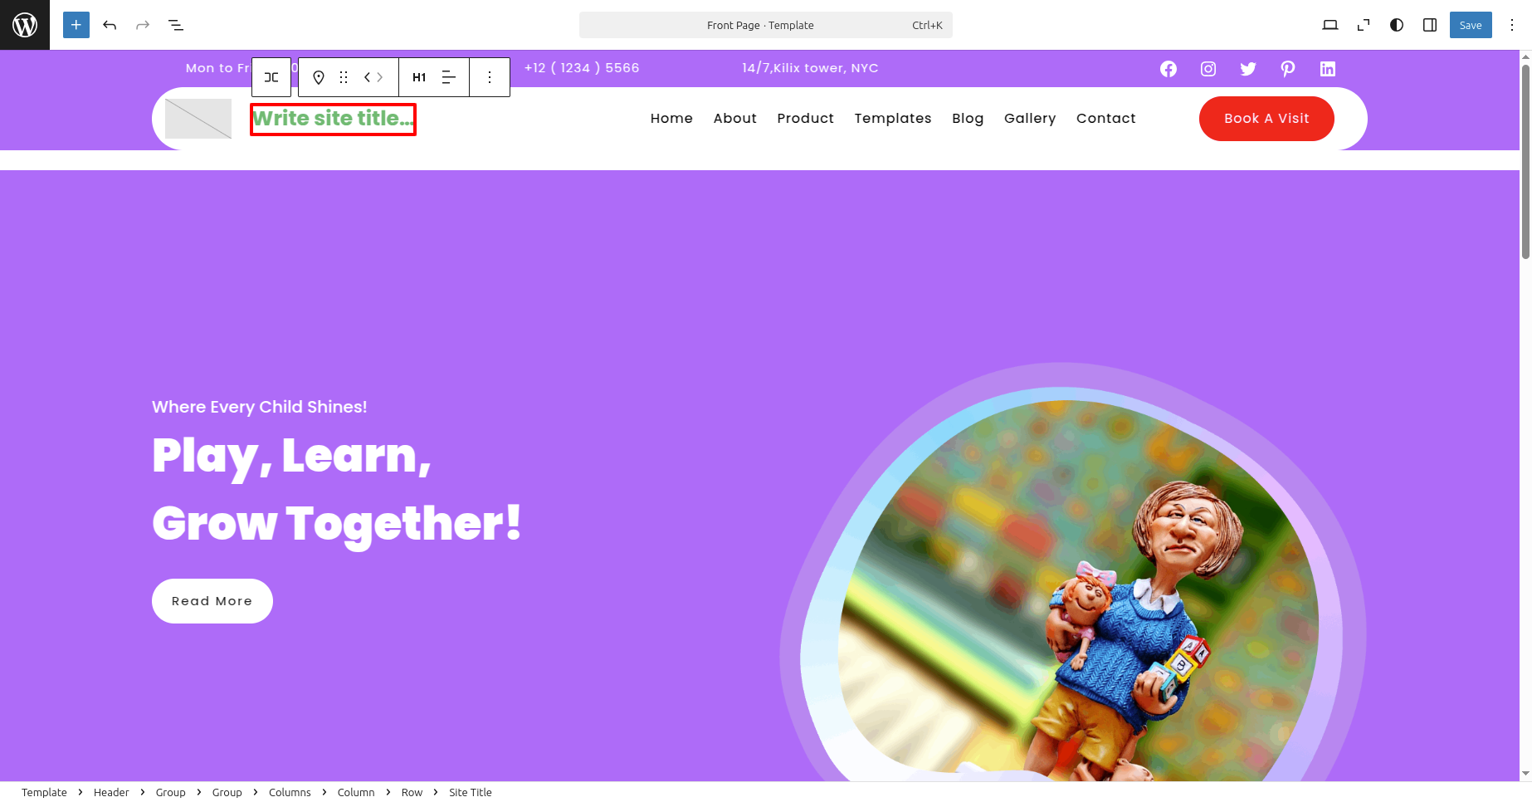This screenshot has height=802, width=1532.
Task: Go to Column in the breadcrumb
Action: (356, 792)
